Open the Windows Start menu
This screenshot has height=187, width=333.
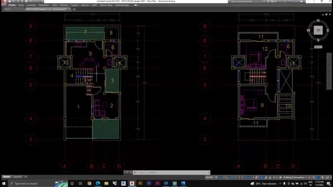4,183
